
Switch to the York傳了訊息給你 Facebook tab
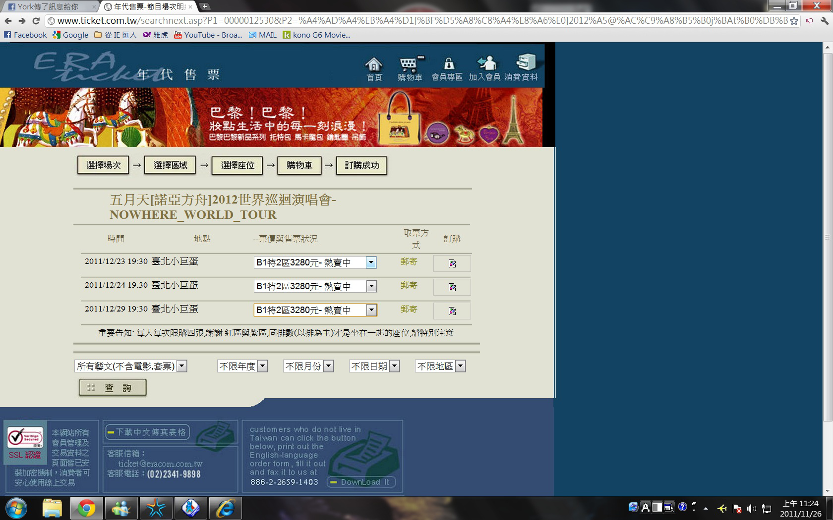[x=50, y=6]
